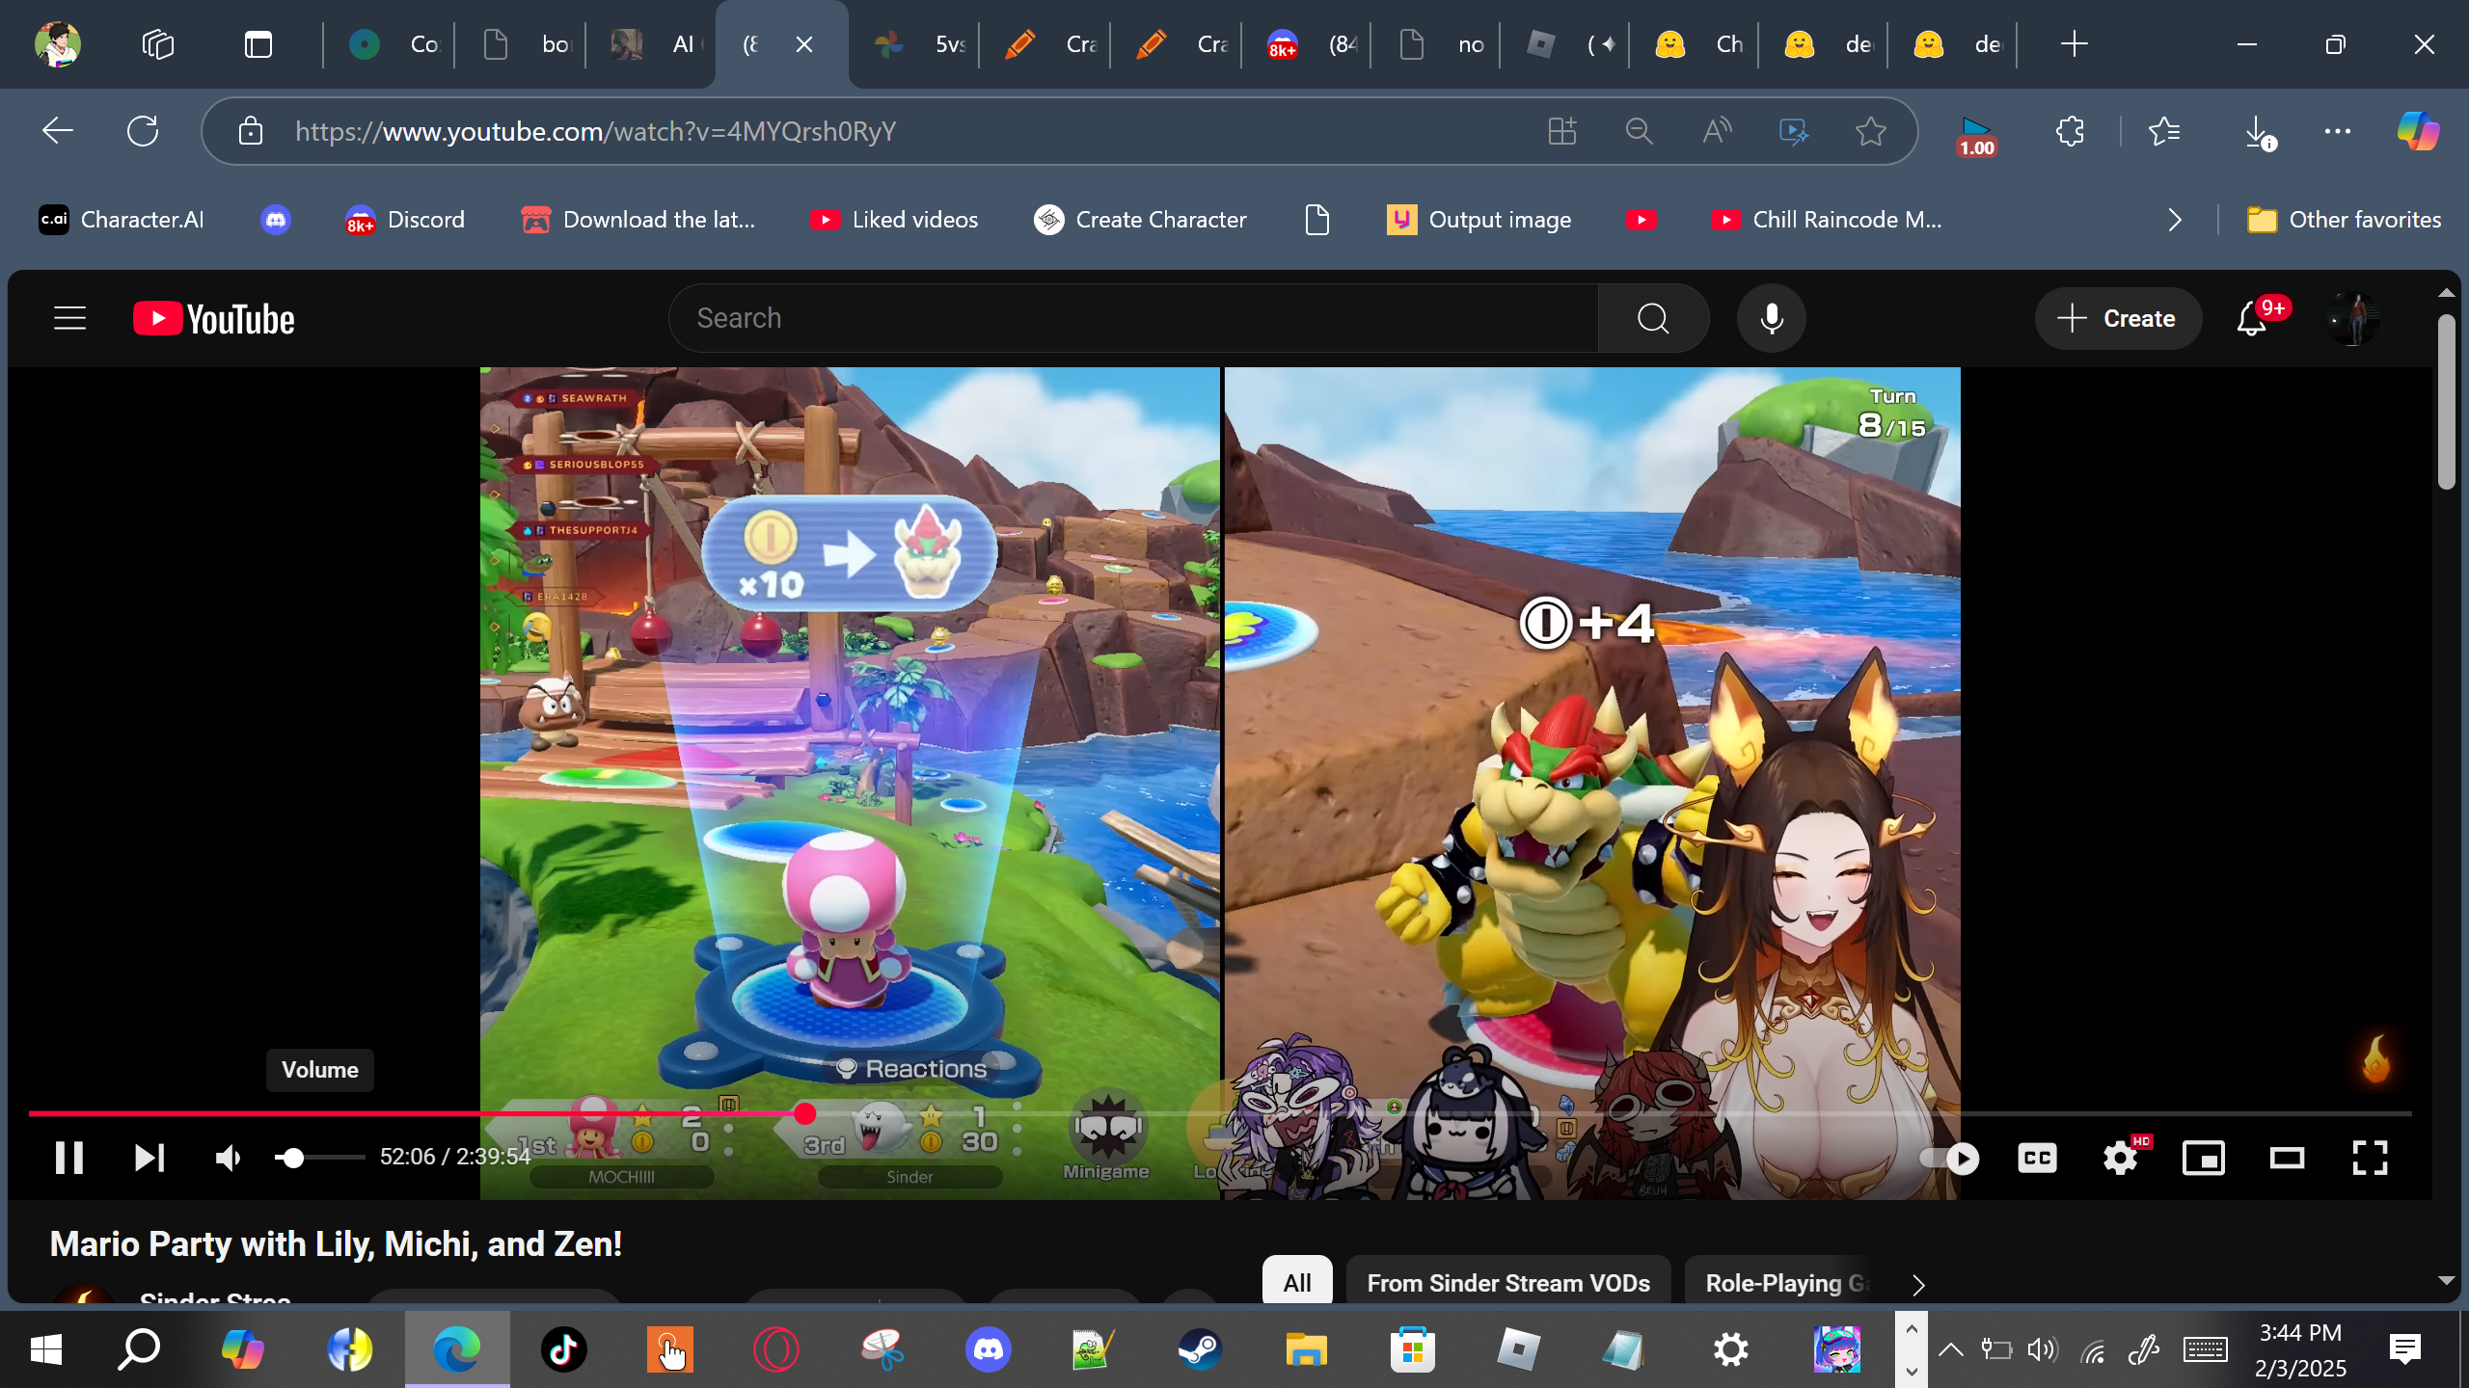Open browser Downloads panel
2469x1388 pixels.
(2259, 131)
